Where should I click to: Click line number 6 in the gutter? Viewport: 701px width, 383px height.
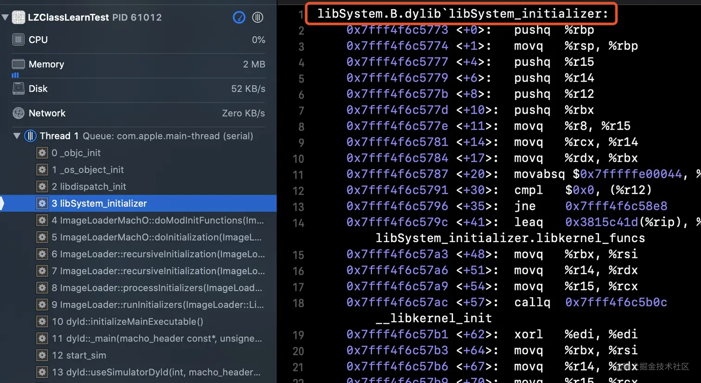click(x=301, y=95)
